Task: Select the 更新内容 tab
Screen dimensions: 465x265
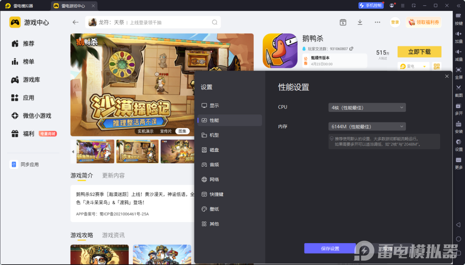Action: [x=113, y=175]
